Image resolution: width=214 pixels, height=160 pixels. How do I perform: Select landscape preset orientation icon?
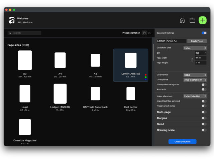click(x=150, y=33)
